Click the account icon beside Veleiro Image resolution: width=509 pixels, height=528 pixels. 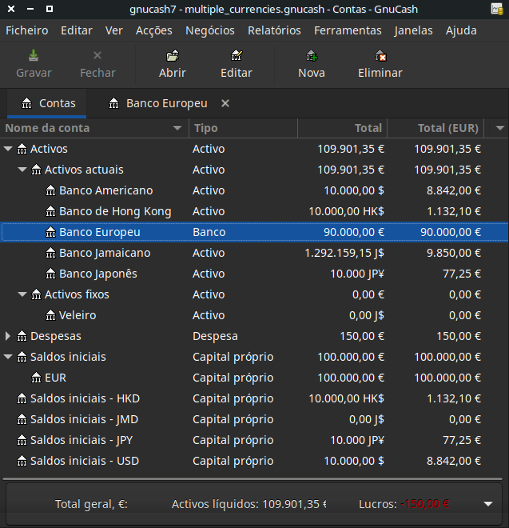50,315
